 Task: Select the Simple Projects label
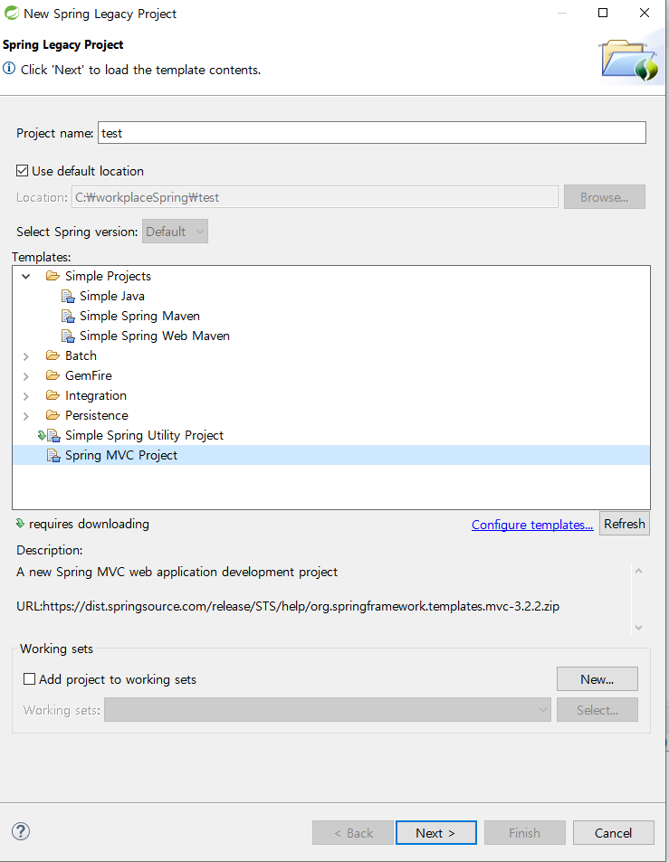(x=108, y=276)
